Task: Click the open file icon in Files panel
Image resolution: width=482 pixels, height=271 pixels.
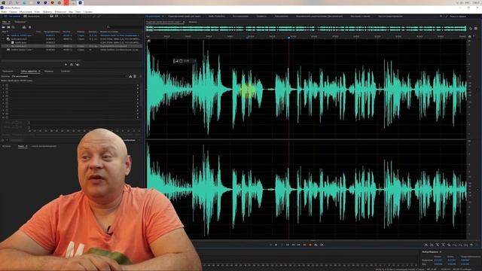Action: pos(4,27)
